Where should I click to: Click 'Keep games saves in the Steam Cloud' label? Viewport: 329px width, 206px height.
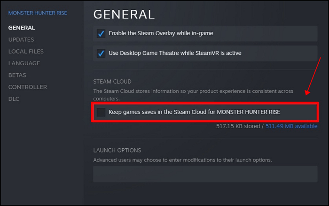point(195,112)
